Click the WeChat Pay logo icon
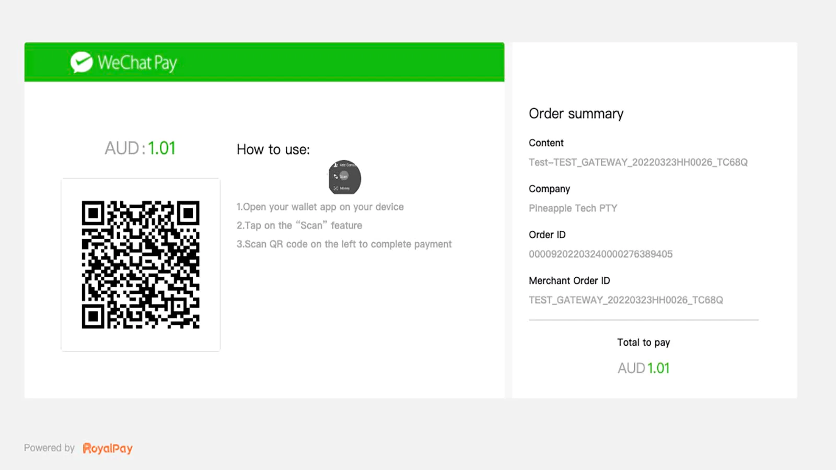 [x=82, y=62]
